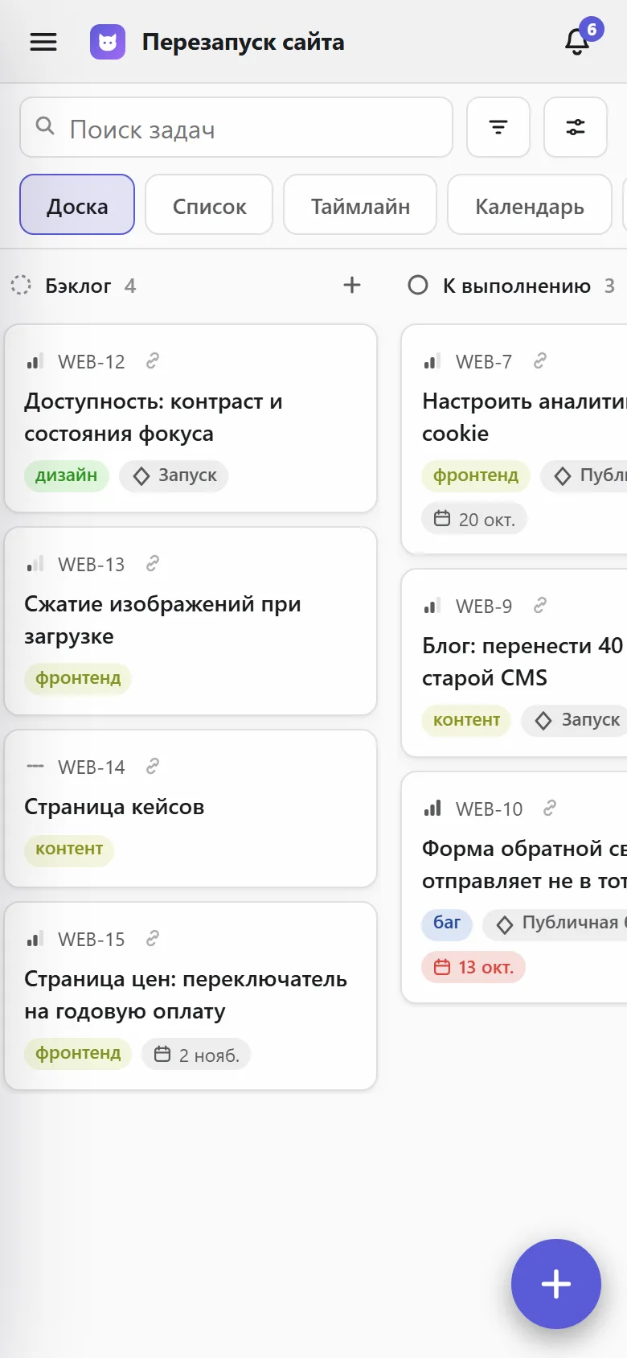
Task: Open the Форма обратной связи task
Action: [x=514, y=887]
